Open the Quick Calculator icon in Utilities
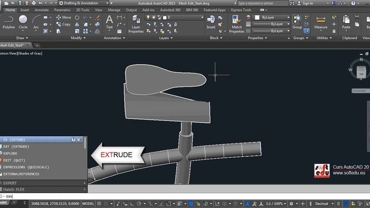This screenshot has width=370, height=208. click(334, 31)
